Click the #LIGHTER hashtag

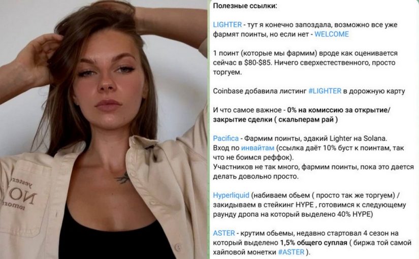[325, 91]
